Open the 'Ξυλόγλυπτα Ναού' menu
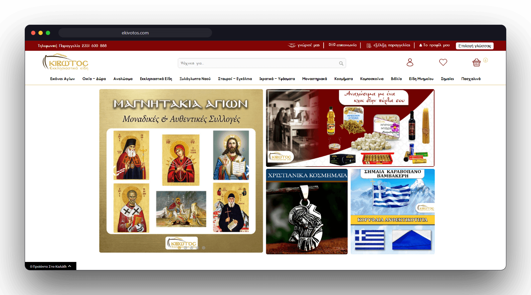Image resolution: width=531 pixels, height=295 pixels. [x=195, y=79]
